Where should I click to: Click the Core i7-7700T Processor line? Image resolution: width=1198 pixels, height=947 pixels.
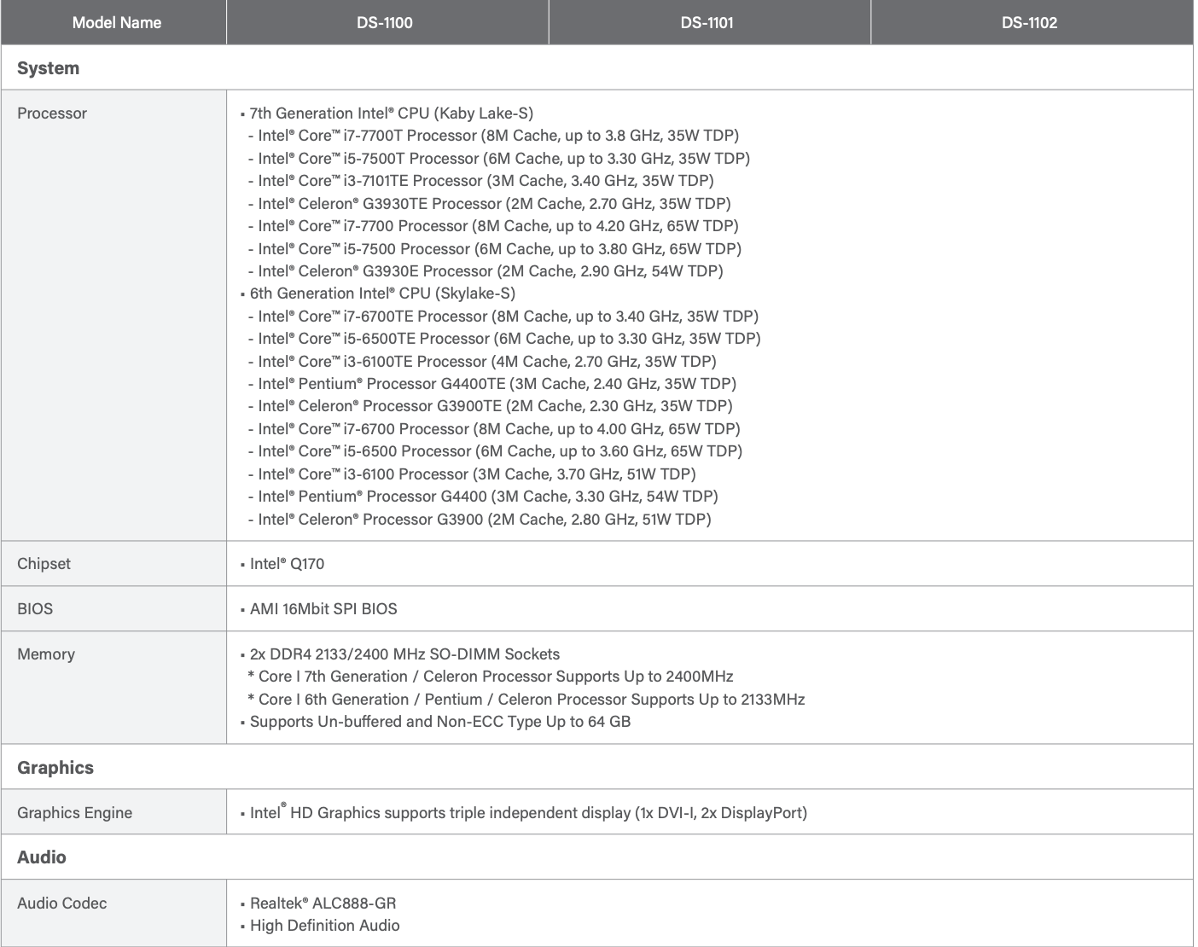498,136
